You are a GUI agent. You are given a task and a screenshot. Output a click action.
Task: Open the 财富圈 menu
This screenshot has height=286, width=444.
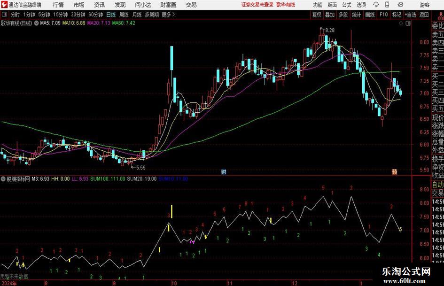pos(168,5)
